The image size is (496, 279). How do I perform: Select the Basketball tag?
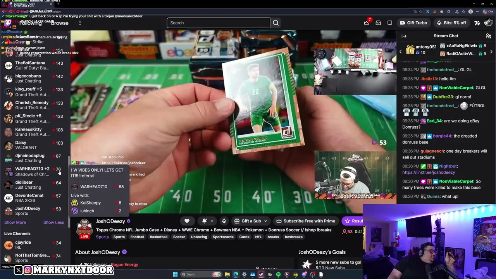158,237
